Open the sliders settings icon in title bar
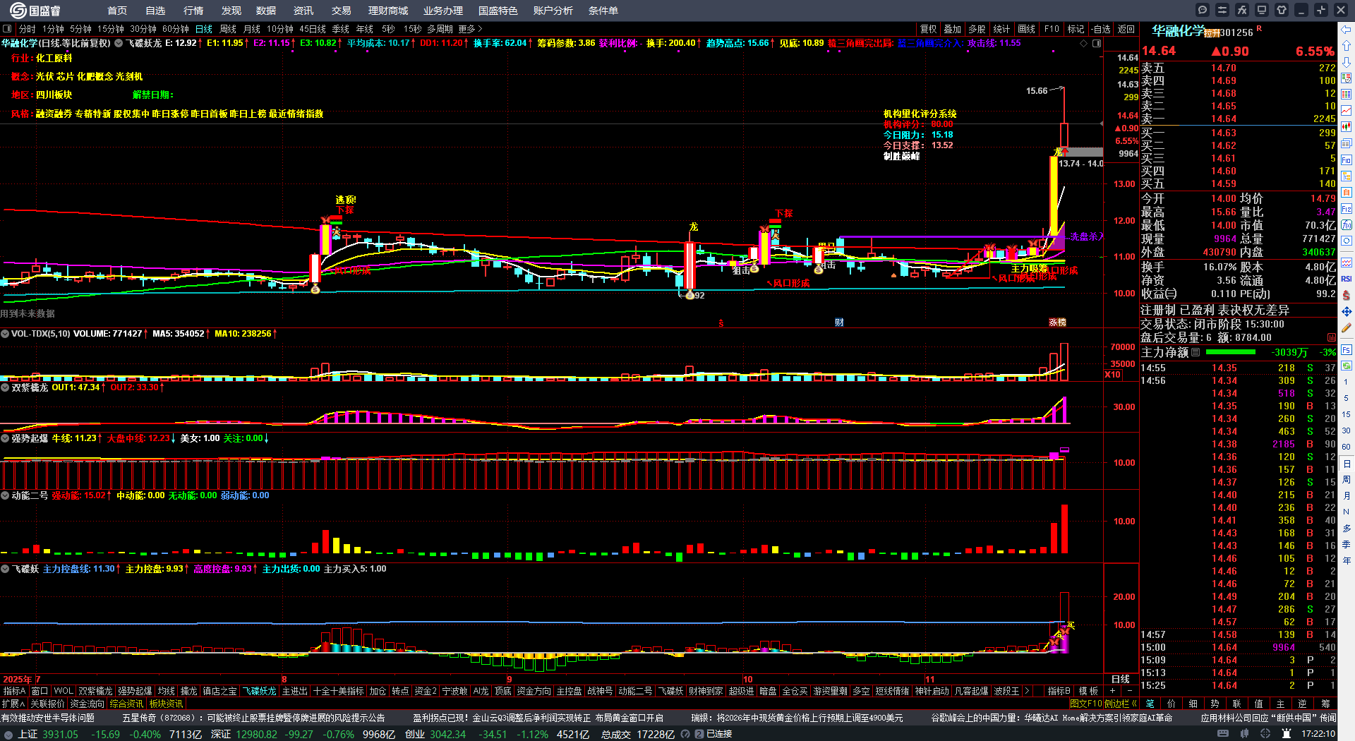 pyautogui.click(x=1222, y=10)
